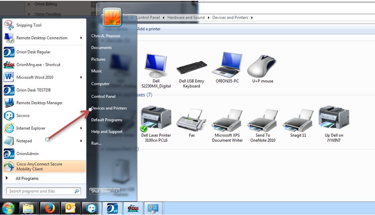The image size is (375, 215).
Task: Open Music from Start menu
Action: (96, 71)
